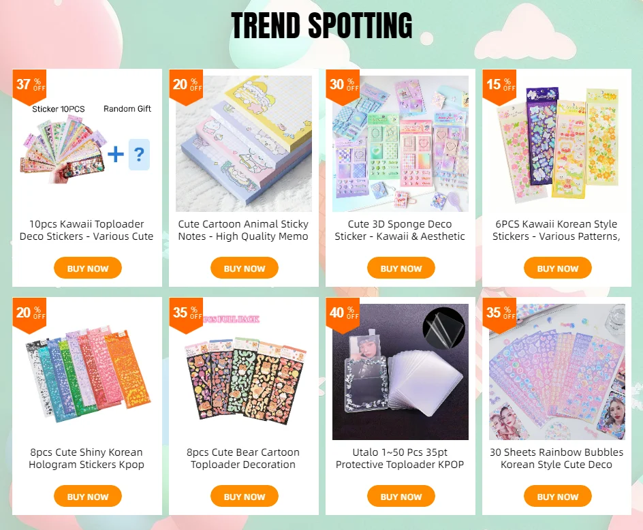643x530 pixels.
Task: Open the Cute 3D Sponge Deco Sticker image
Action: coord(401,144)
